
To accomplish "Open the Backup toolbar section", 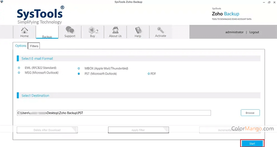I will [x=47, y=32].
